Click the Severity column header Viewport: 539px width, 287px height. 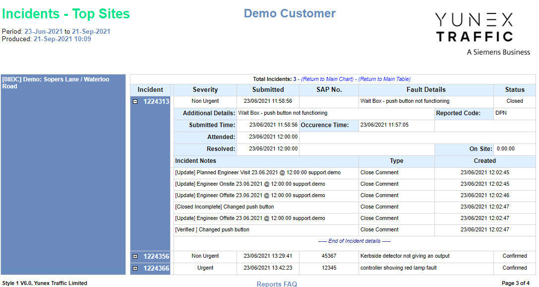tap(205, 90)
